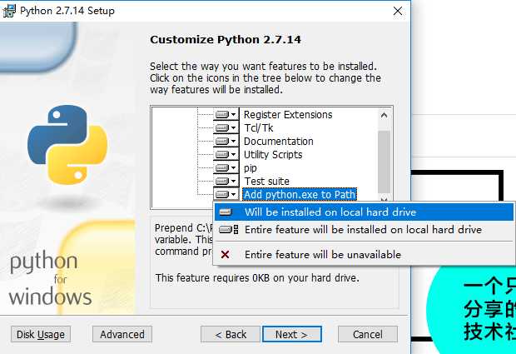
Task: Select the Test suite tree row
Action: [266, 181]
